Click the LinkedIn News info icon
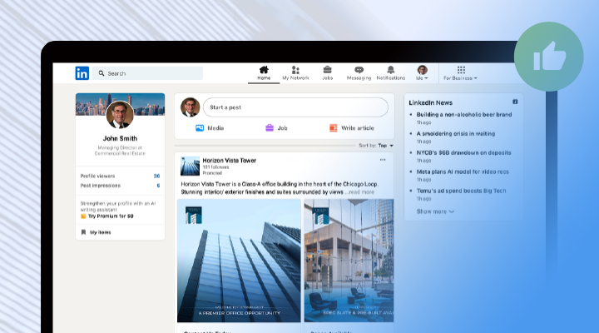This screenshot has width=599, height=333. point(515,102)
